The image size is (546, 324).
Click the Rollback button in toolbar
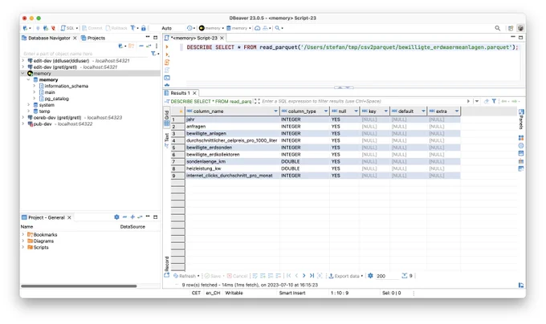point(116,28)
